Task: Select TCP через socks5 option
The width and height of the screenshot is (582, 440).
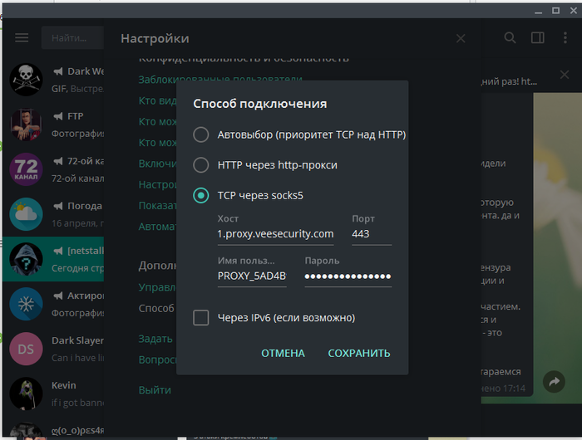Action: [200, 196]
